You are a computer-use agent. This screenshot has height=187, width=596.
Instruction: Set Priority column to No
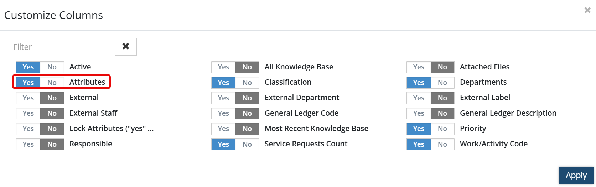(442, 129)
